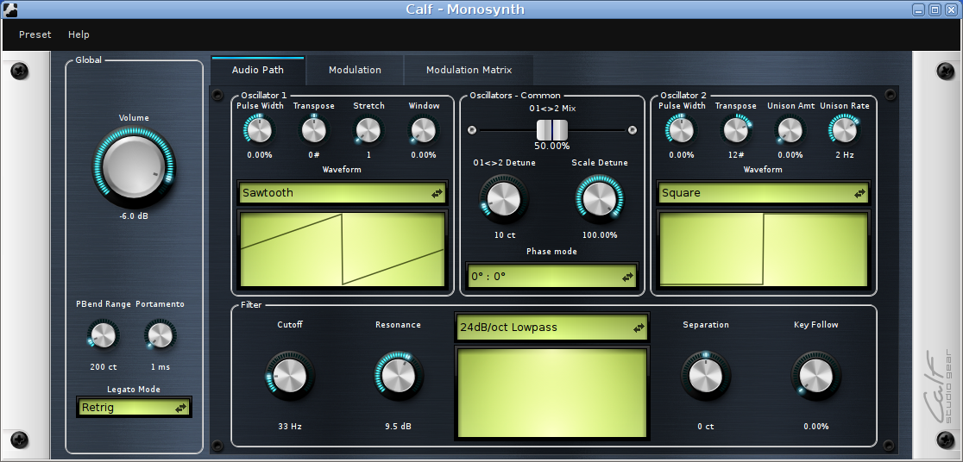Click the Portamento knob

(x=160, y=335)
